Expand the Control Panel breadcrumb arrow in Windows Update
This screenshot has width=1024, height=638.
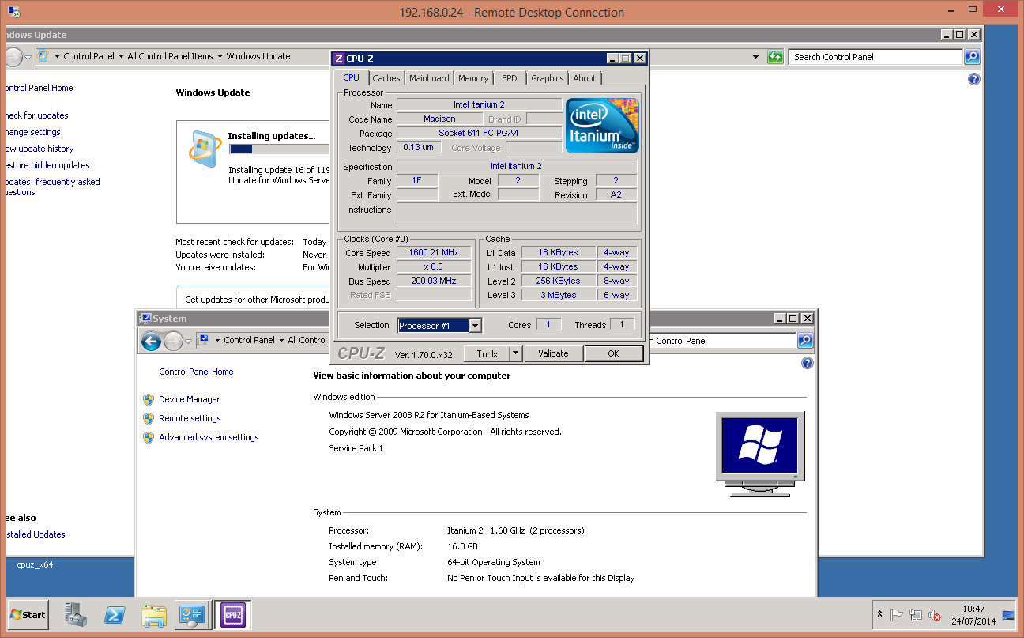click(x=121, y=57)
